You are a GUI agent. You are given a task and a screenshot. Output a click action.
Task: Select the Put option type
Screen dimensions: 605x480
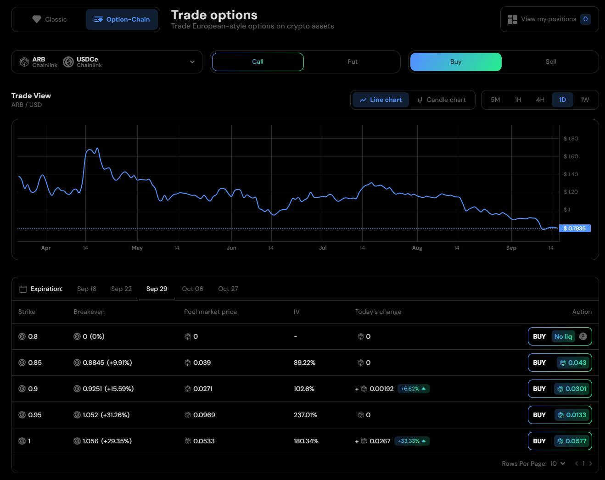(x=353, y=62)
